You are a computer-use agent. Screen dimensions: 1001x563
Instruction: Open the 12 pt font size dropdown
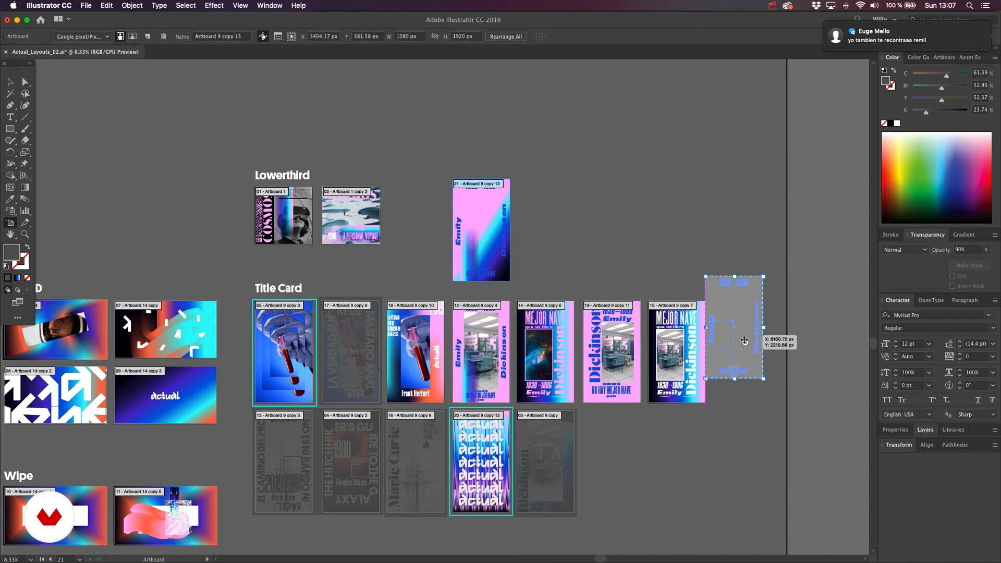point(929,344)
